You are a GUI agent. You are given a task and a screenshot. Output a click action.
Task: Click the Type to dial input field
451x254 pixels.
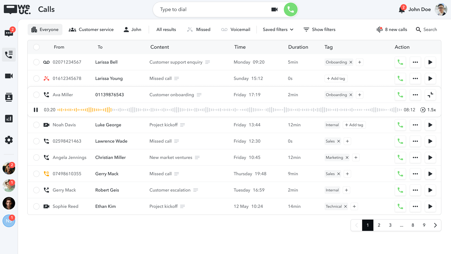pyautogui.click(x=195, y=9)
